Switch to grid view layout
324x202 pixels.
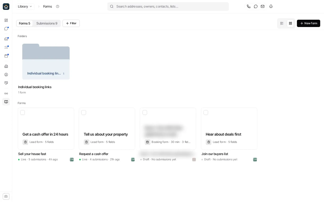pos(290,23)
